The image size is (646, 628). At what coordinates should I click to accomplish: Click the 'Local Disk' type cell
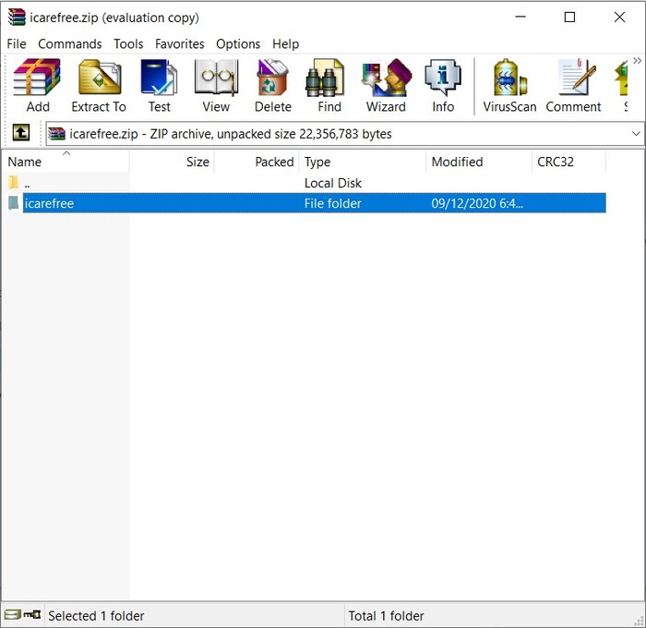pyautogui.click(x=333, y=183)
